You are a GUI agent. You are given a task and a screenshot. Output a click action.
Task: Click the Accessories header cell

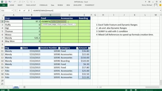(x=69, y=18)
